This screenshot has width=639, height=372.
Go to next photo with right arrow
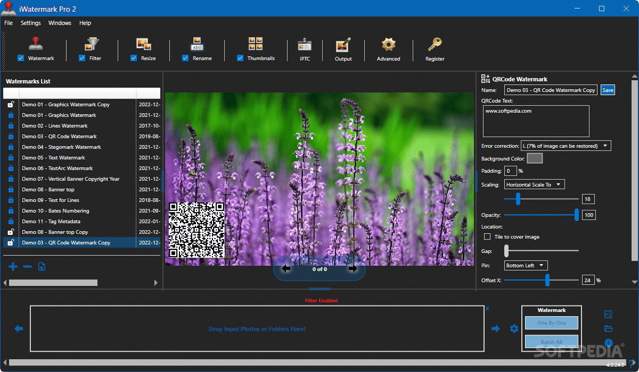[353, 269]
